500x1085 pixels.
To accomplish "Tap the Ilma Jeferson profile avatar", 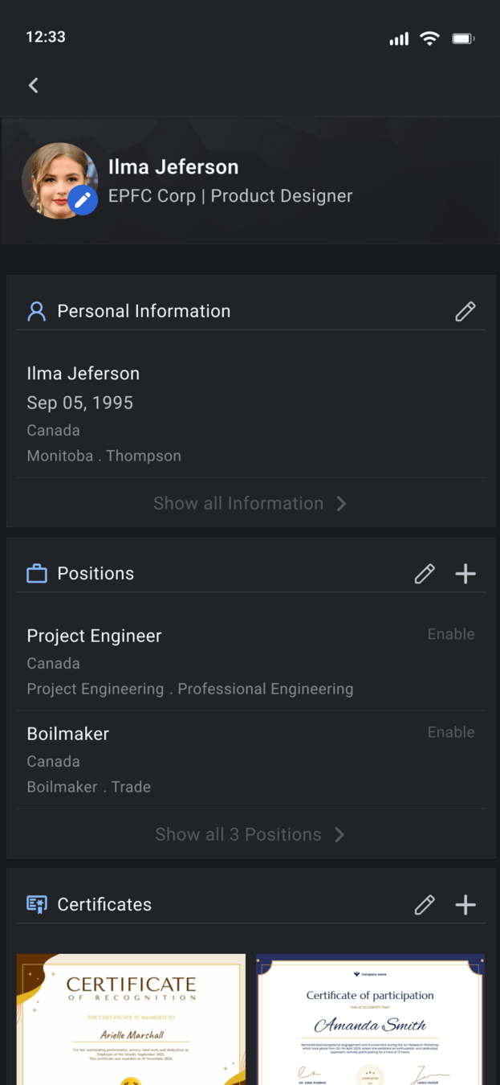I will (55, 177).
